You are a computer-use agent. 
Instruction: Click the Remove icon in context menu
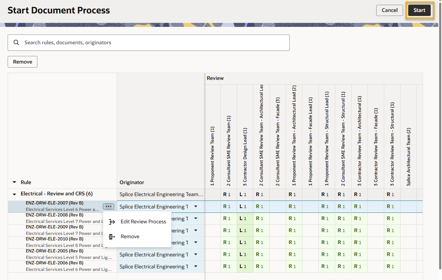112,236
